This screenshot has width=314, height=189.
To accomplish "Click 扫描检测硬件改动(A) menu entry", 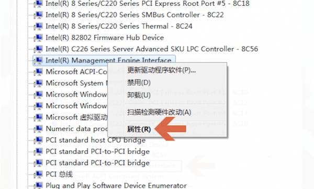I will pos(159,112).
